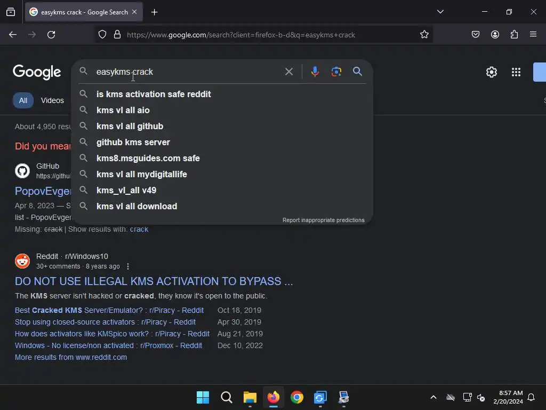Expand the List all tabs chevron
546x410 pixels.
[x=440, y=12]
